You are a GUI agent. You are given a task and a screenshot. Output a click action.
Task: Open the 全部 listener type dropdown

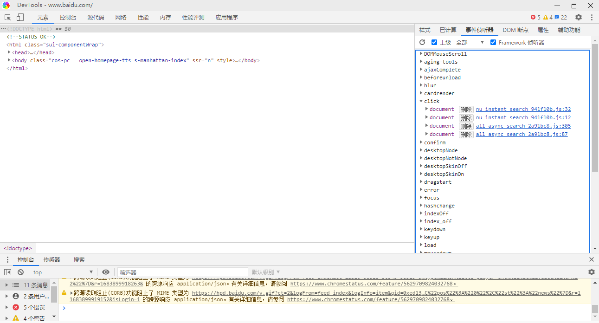[x=470, y=42]
